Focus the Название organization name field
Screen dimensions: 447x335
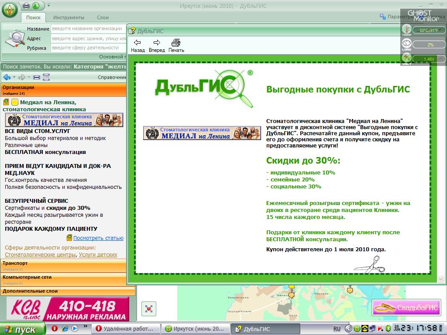coord(88,28)
